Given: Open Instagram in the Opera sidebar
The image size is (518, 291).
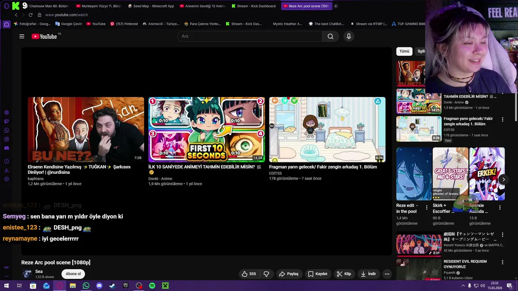Looking at the screenshot, I should click(6, 139).
